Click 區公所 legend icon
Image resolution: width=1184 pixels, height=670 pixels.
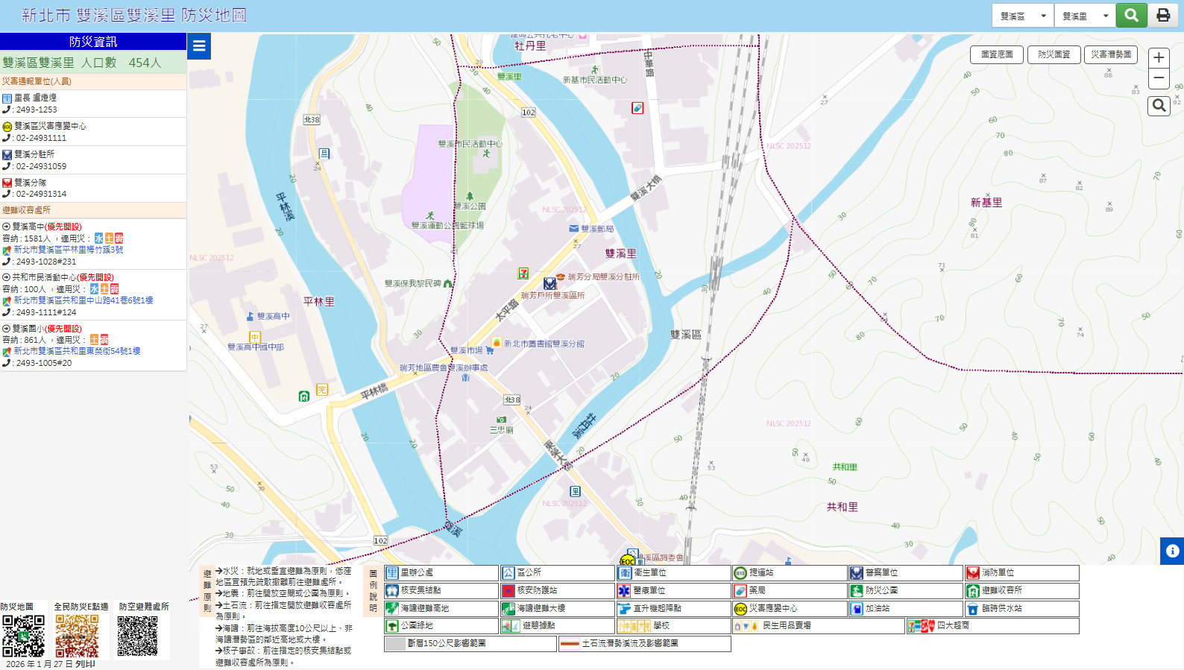tap(508, 573)
